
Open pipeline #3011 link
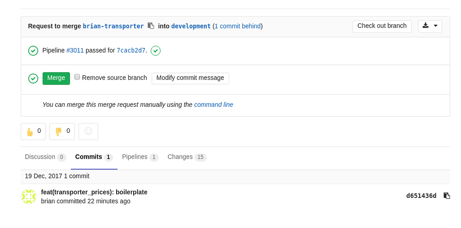pyautogui.click(x=75, y=50)
